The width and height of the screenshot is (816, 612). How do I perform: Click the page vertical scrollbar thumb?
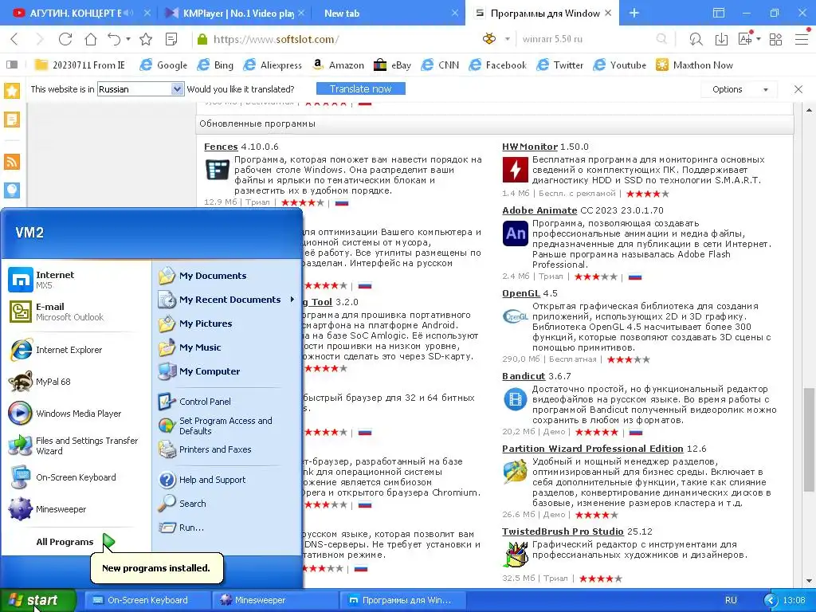(x=809, y=440)
